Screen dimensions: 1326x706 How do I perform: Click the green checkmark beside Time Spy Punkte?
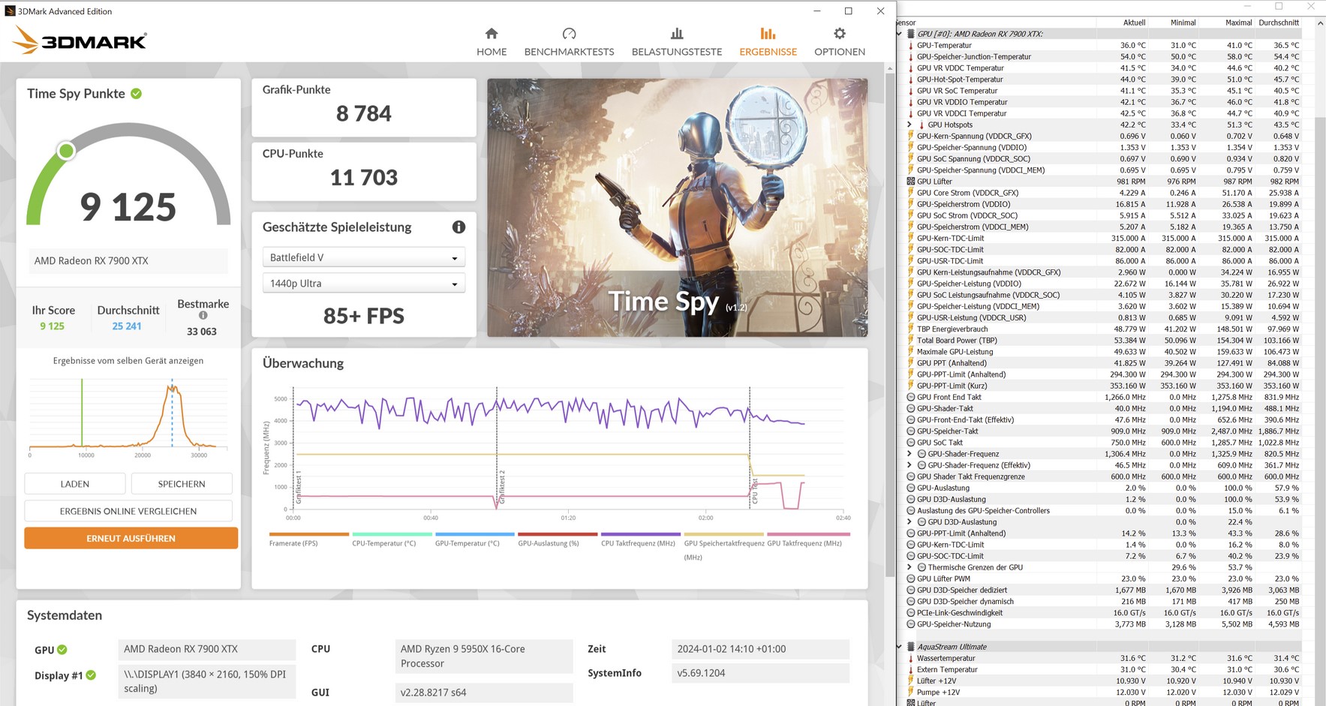(137, 94)
